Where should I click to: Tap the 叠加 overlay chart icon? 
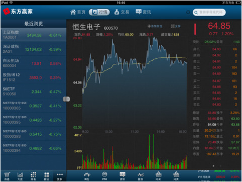[x=141, y=176]
